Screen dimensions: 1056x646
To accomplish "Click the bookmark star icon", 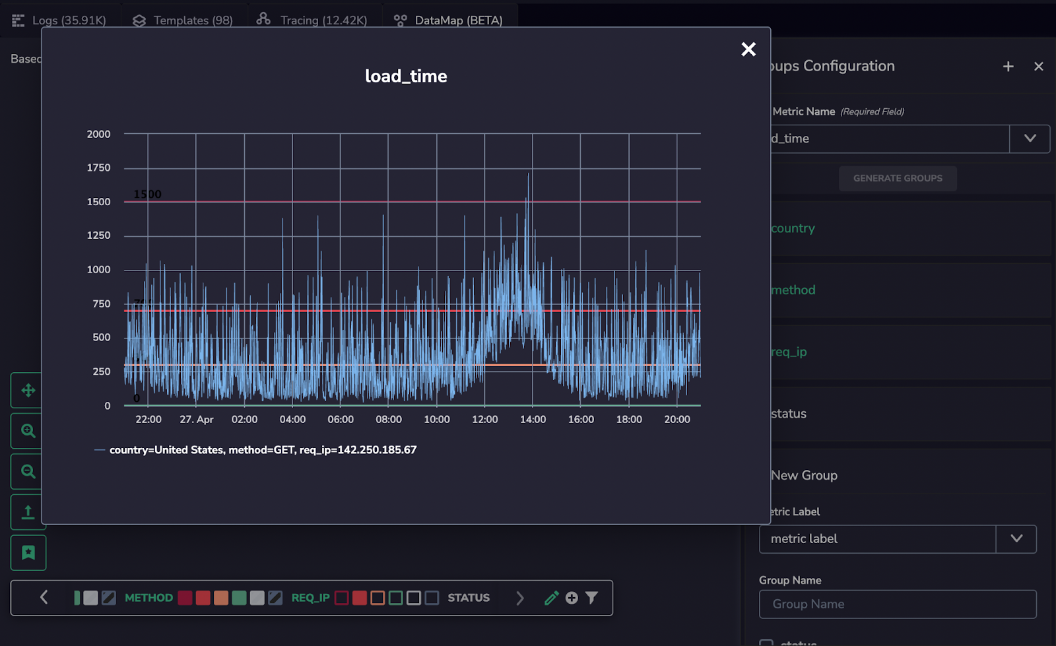I will (28, 552).
